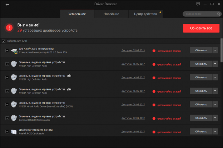Expand dropdown arrow beside Обновить for IDE ATA/ATAPI
This screenshot has width=223, height=148.
pos(215,50)
